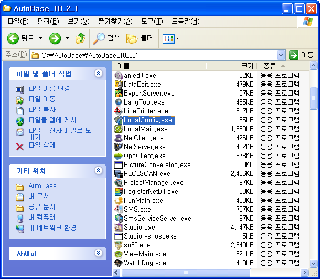
Task: Click the 이동 go button
Action: [301, 55]
